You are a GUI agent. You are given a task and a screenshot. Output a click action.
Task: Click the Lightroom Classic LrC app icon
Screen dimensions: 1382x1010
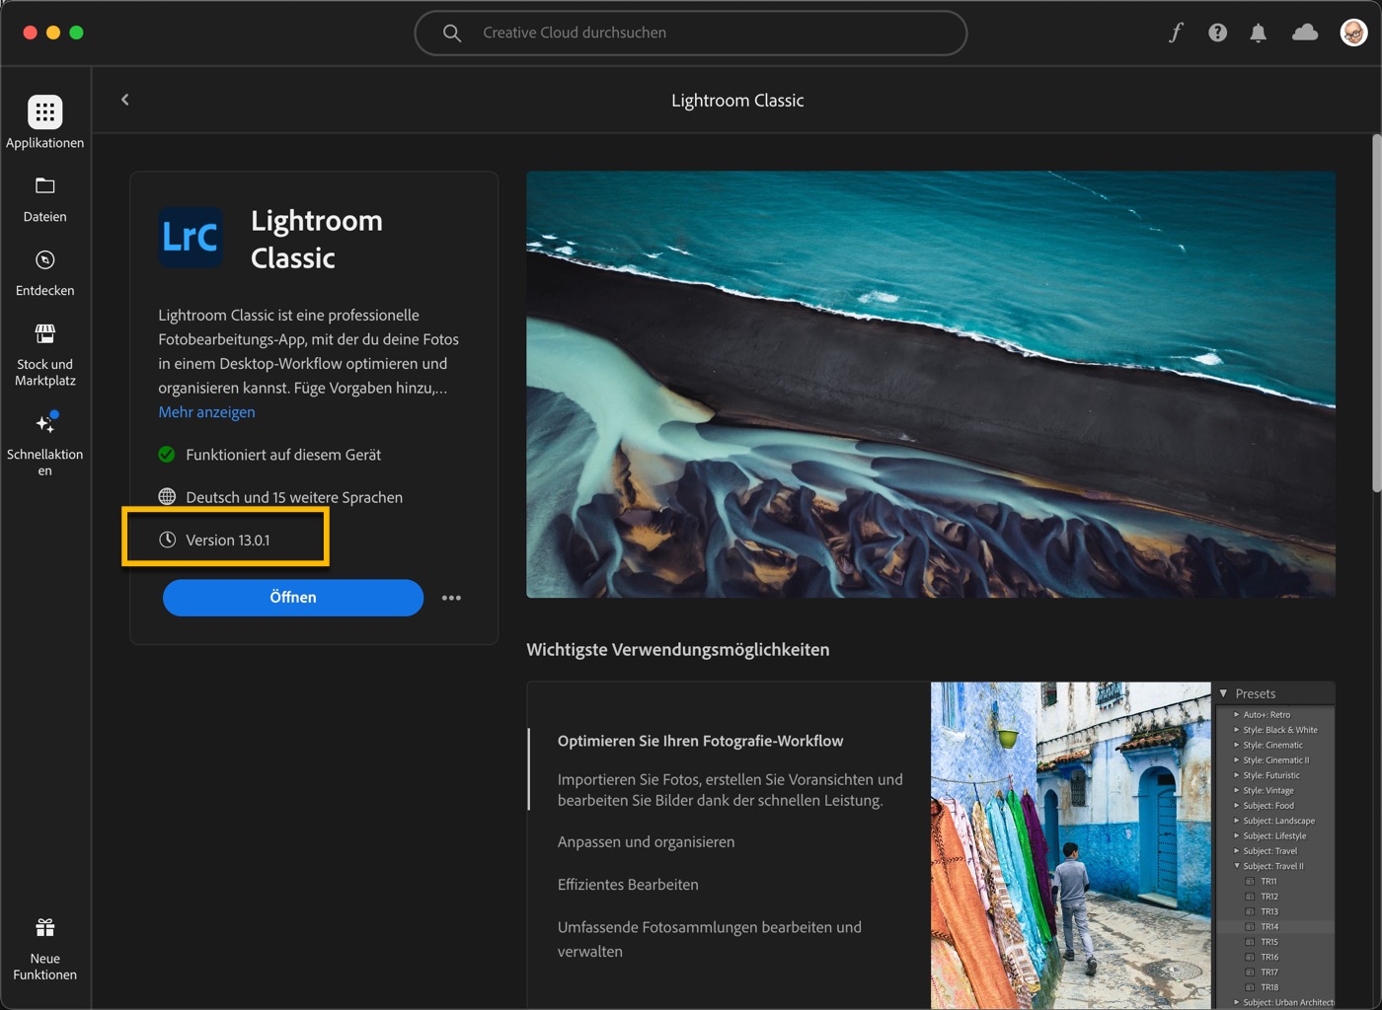(191, 237)
